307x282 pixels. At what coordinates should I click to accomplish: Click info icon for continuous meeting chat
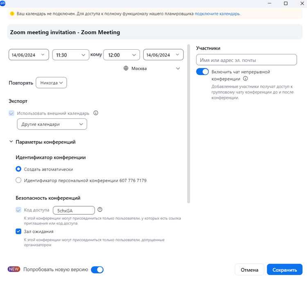(245, 79)
